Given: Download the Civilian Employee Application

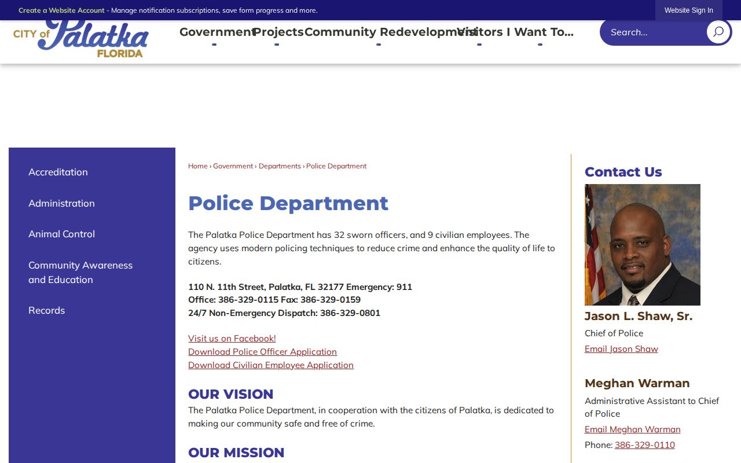Looking at the screenshot, I should click(x=270, y=365).
